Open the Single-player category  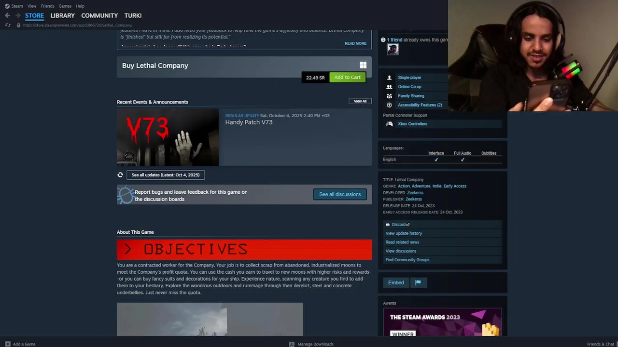point(409,78)
